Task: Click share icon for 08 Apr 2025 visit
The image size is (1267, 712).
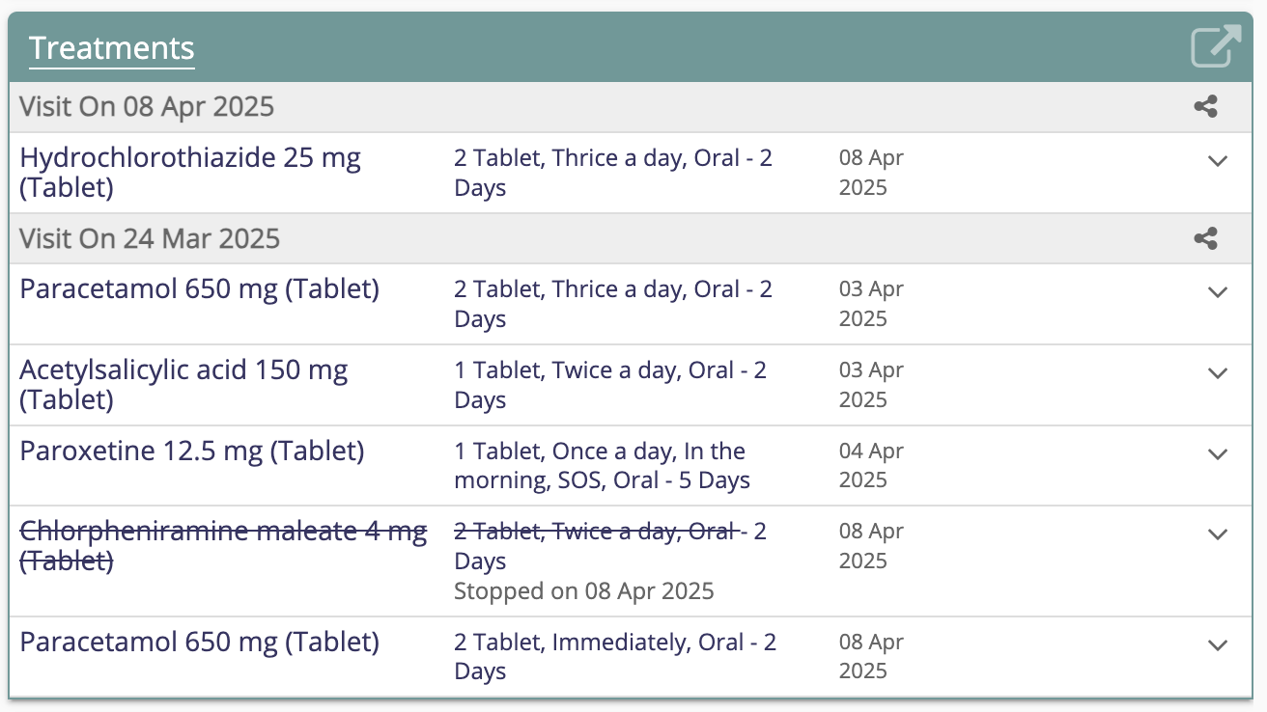Action: pos(1205,107)
